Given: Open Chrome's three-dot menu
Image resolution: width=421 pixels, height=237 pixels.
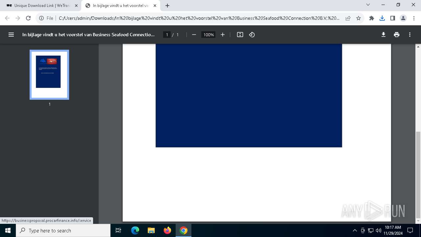Looking at the screenshot, I should pos(414,18).
